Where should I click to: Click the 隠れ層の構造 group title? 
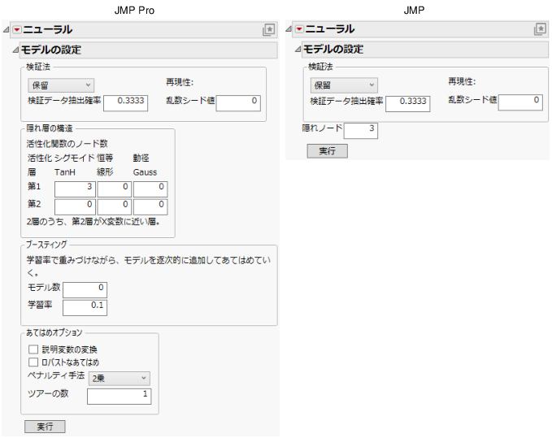[50, 128]
